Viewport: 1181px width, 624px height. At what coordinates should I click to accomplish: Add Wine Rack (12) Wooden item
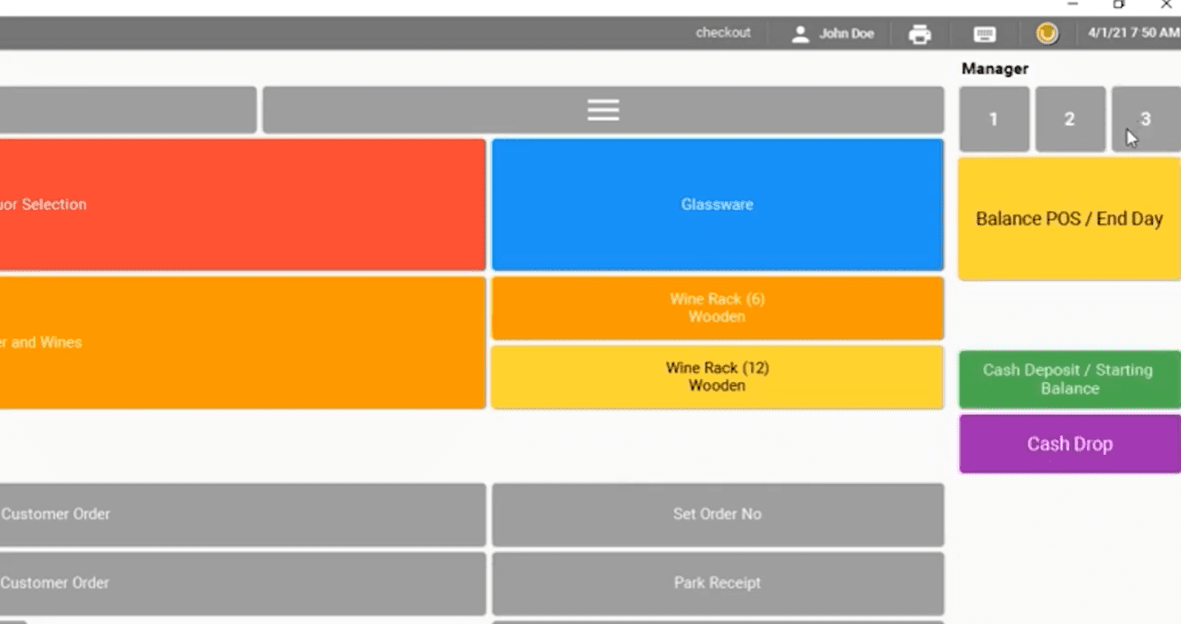tap(717, 377)
